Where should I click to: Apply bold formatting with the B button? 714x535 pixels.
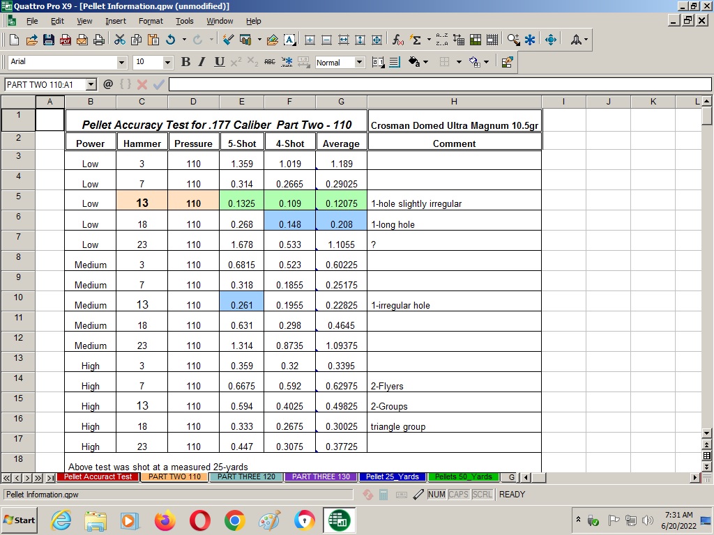185,62
